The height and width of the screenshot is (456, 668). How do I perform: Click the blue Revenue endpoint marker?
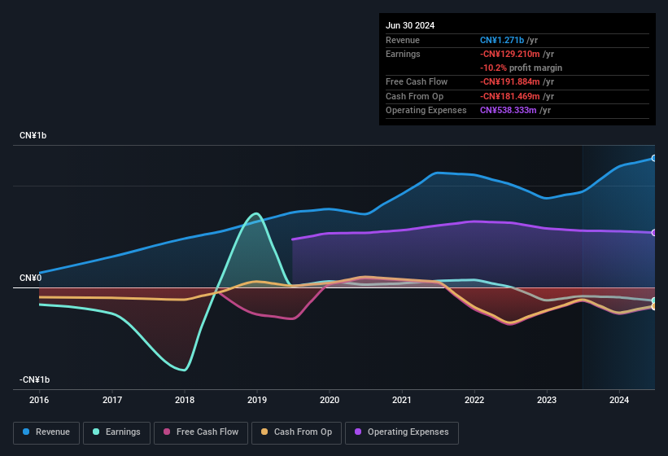click(x=654, y=158)
